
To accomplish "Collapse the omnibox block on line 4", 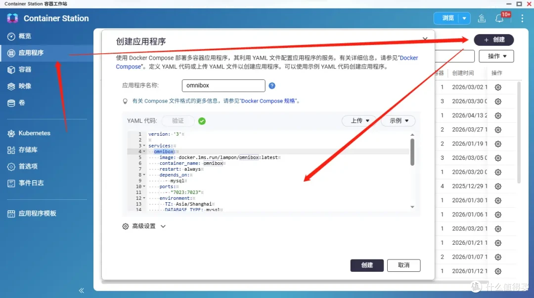I will pyautogui.click(x=144, y=151).
